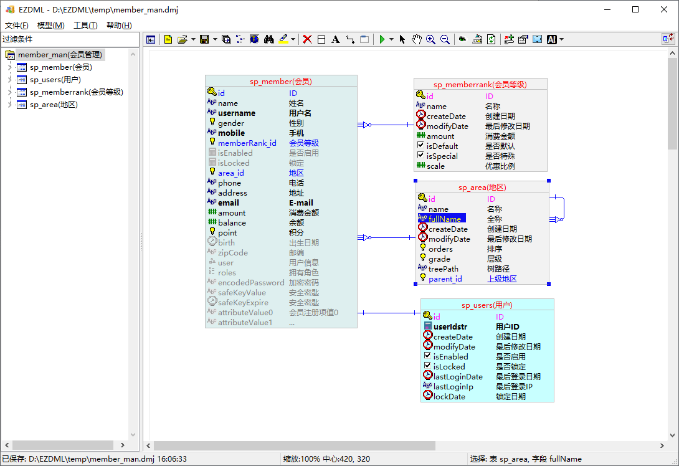
Task: Select the arrow pointer tool
Action: click(402, 39)
